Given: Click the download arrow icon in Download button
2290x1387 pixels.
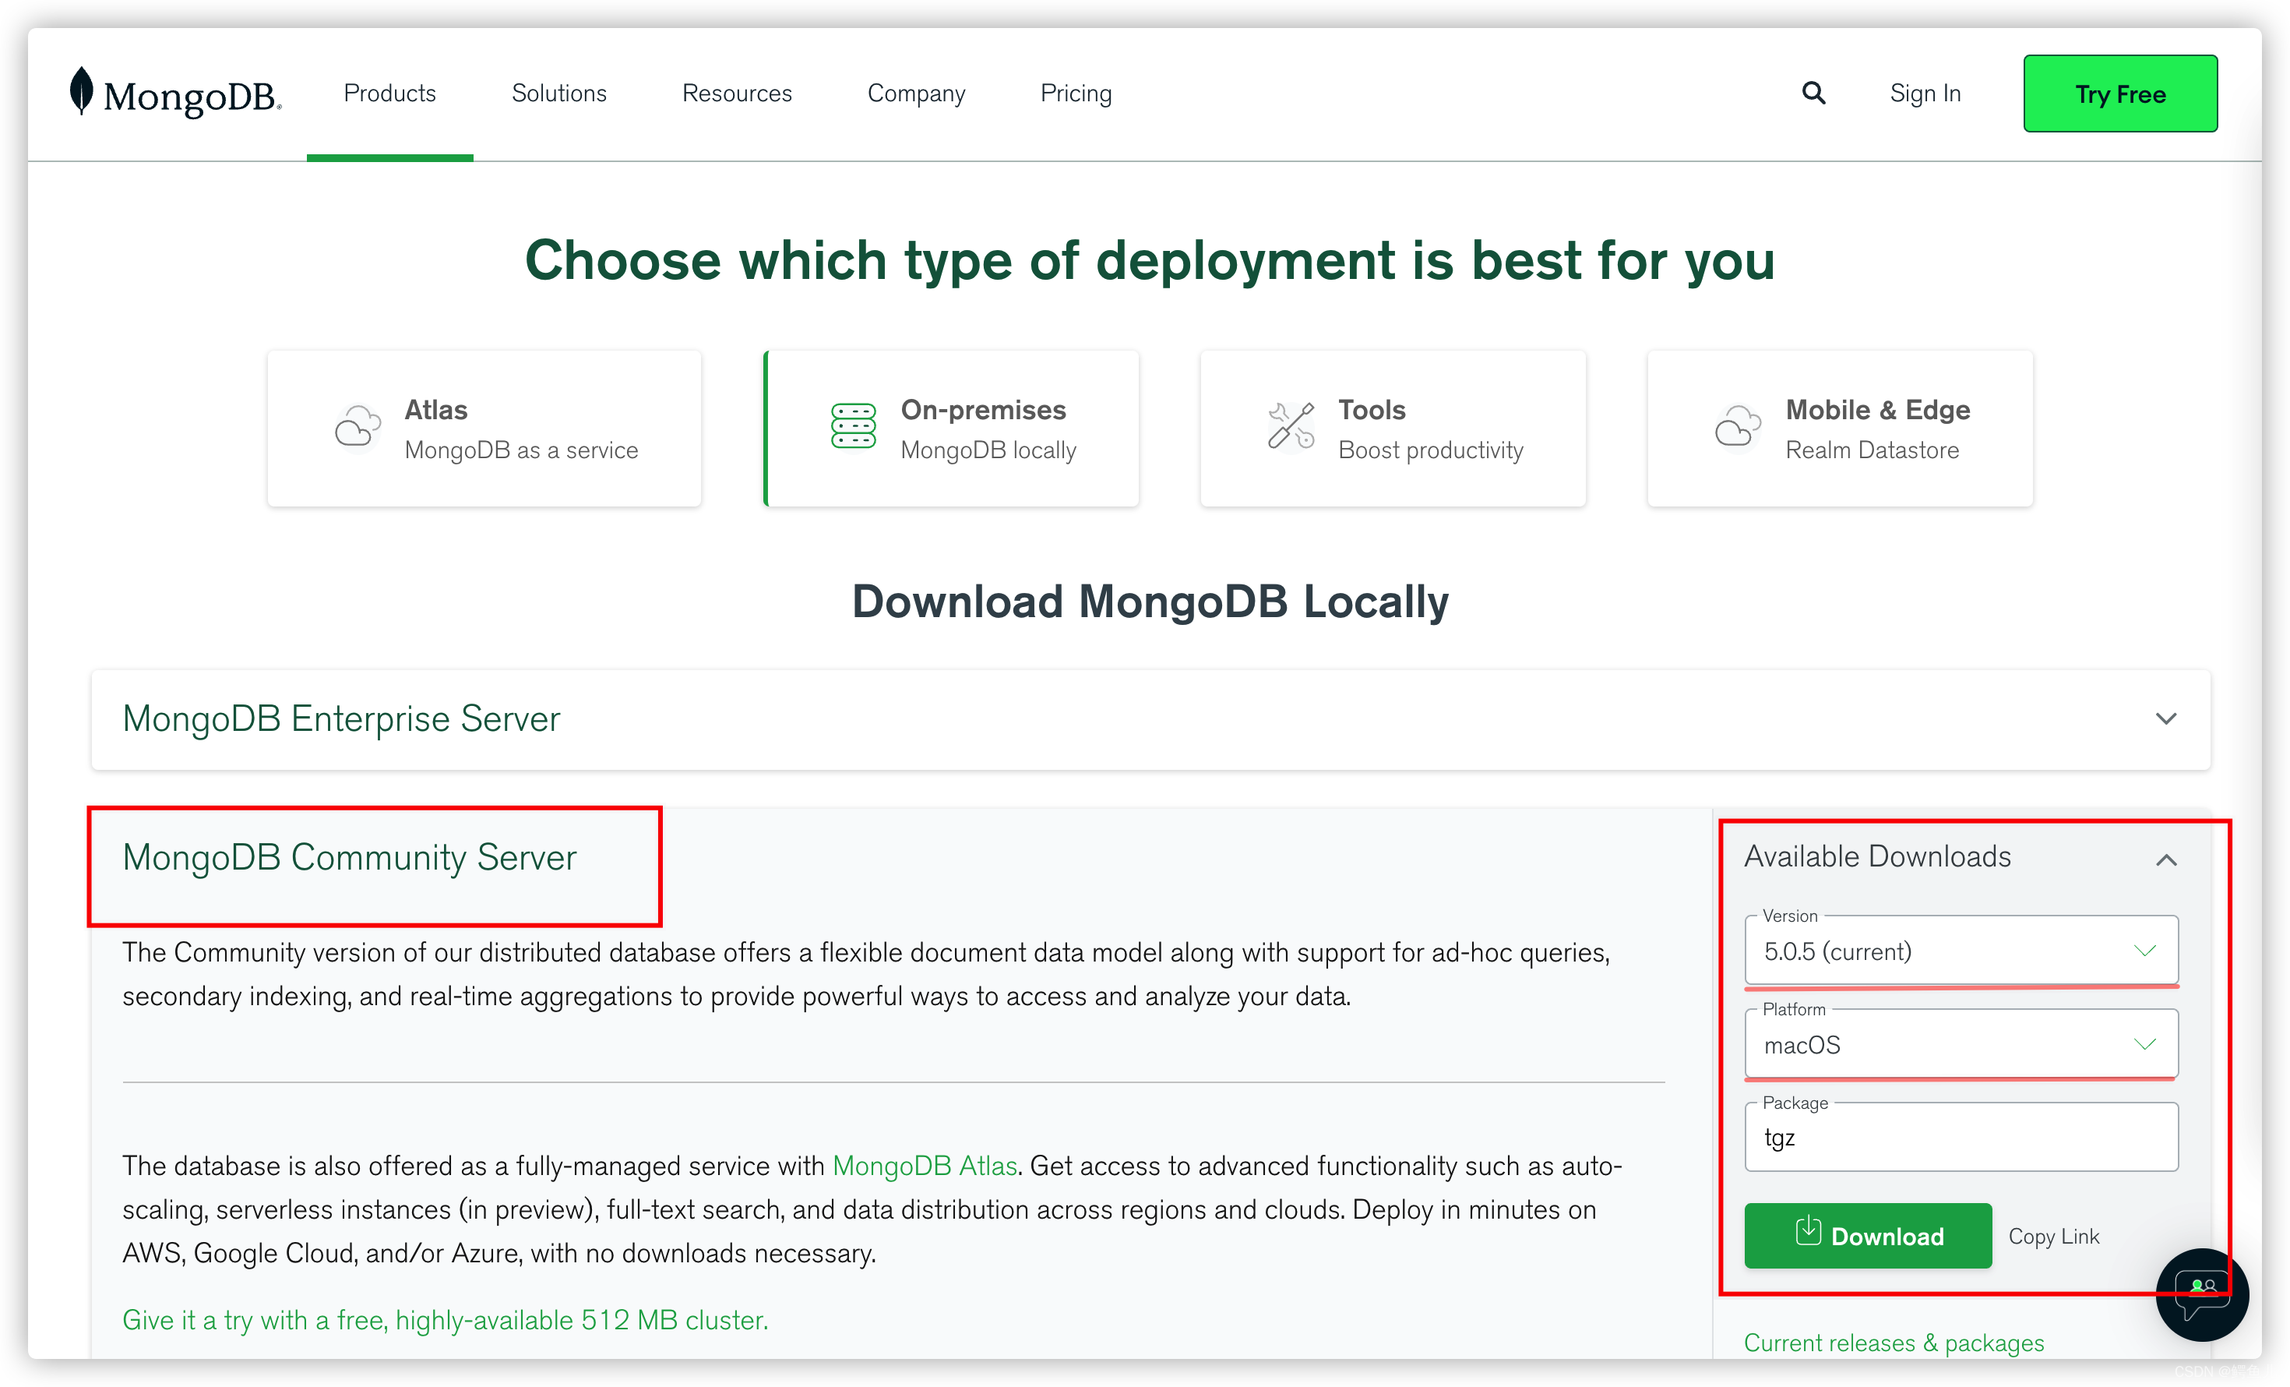Looking at the screenshot, I should coord(1808,1232).
